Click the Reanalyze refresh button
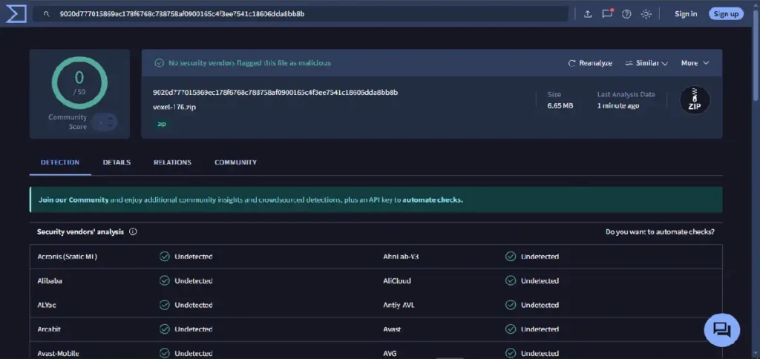 click(x=590, y=63)
